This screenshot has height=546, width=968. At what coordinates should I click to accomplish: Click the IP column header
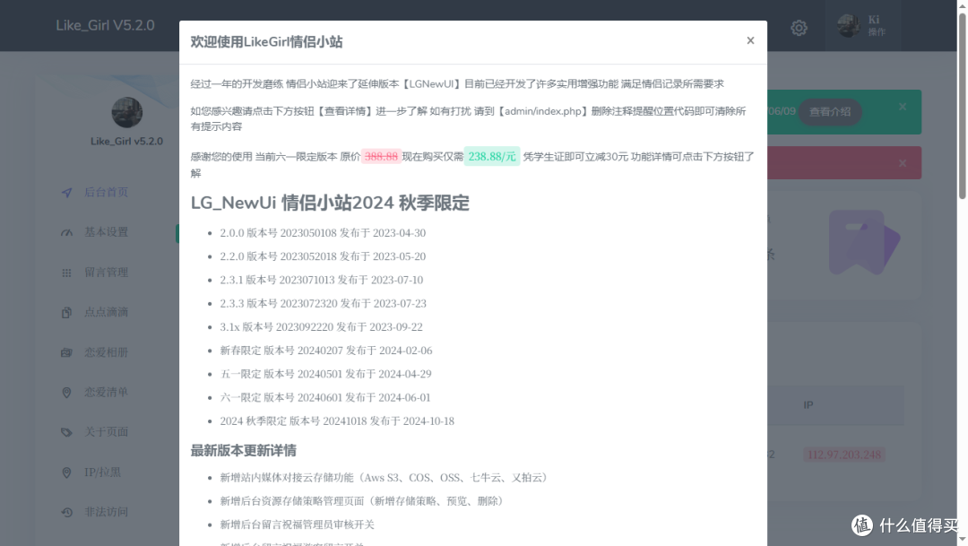tap(808, 405)
